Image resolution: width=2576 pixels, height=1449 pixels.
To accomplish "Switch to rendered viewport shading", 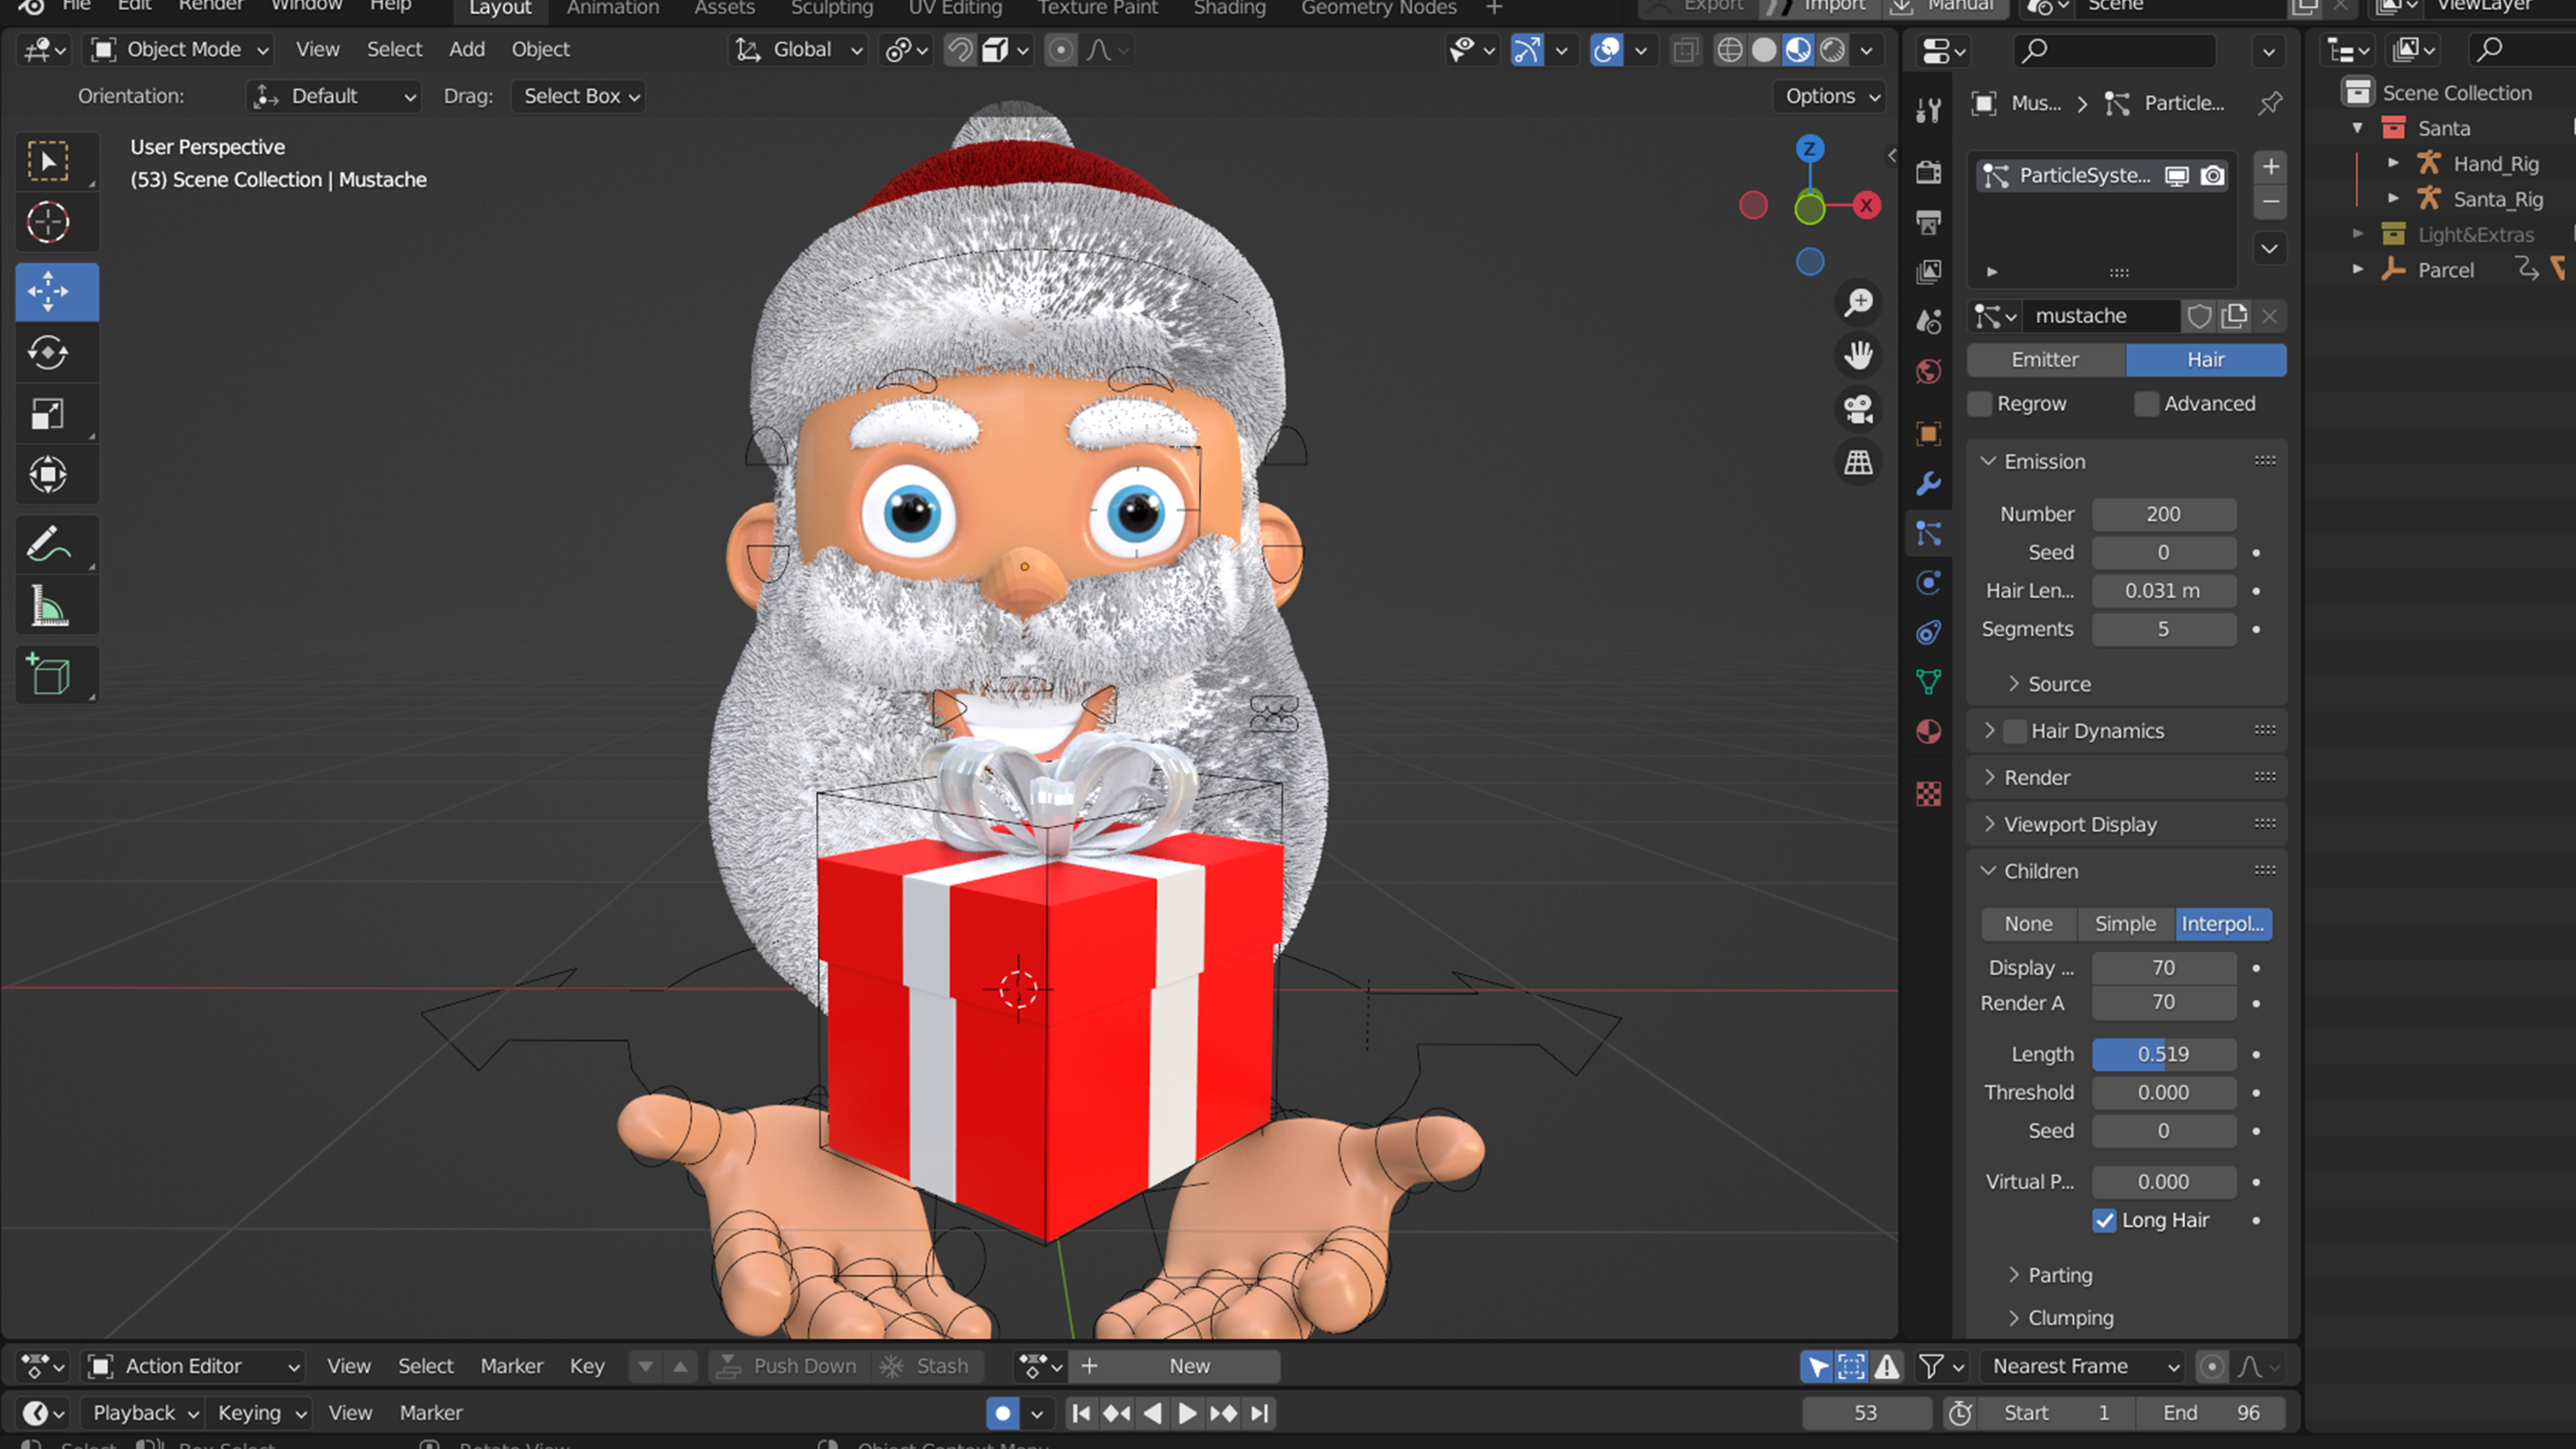I will [1832, 50].
